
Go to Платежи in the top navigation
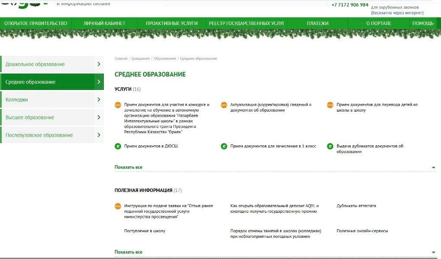click(318, 23)
